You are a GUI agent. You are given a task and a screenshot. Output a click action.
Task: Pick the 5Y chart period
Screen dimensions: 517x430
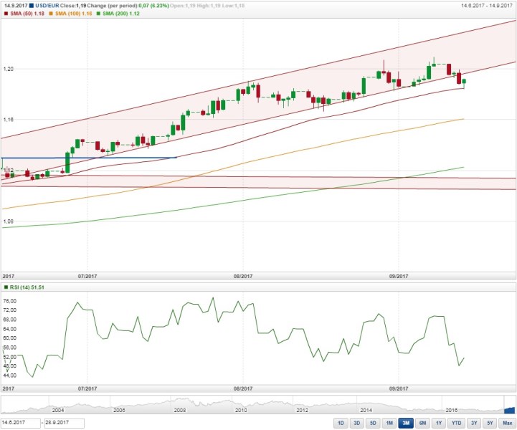point(488,423)
